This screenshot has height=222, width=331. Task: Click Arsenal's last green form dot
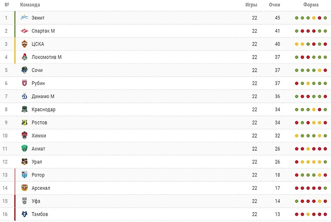pyautogui.click(x=325, y=188)
